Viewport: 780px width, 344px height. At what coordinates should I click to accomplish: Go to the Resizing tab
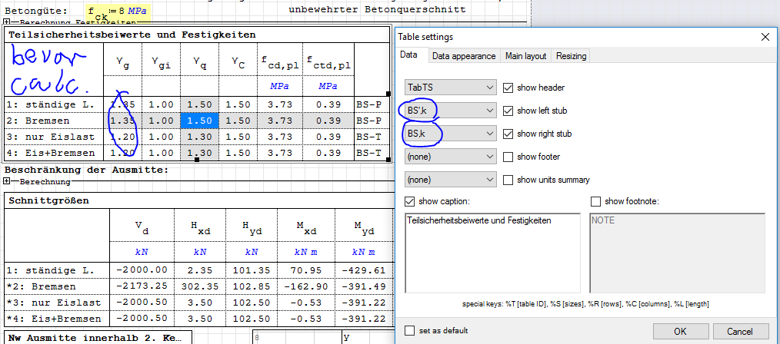click(571, 56)
